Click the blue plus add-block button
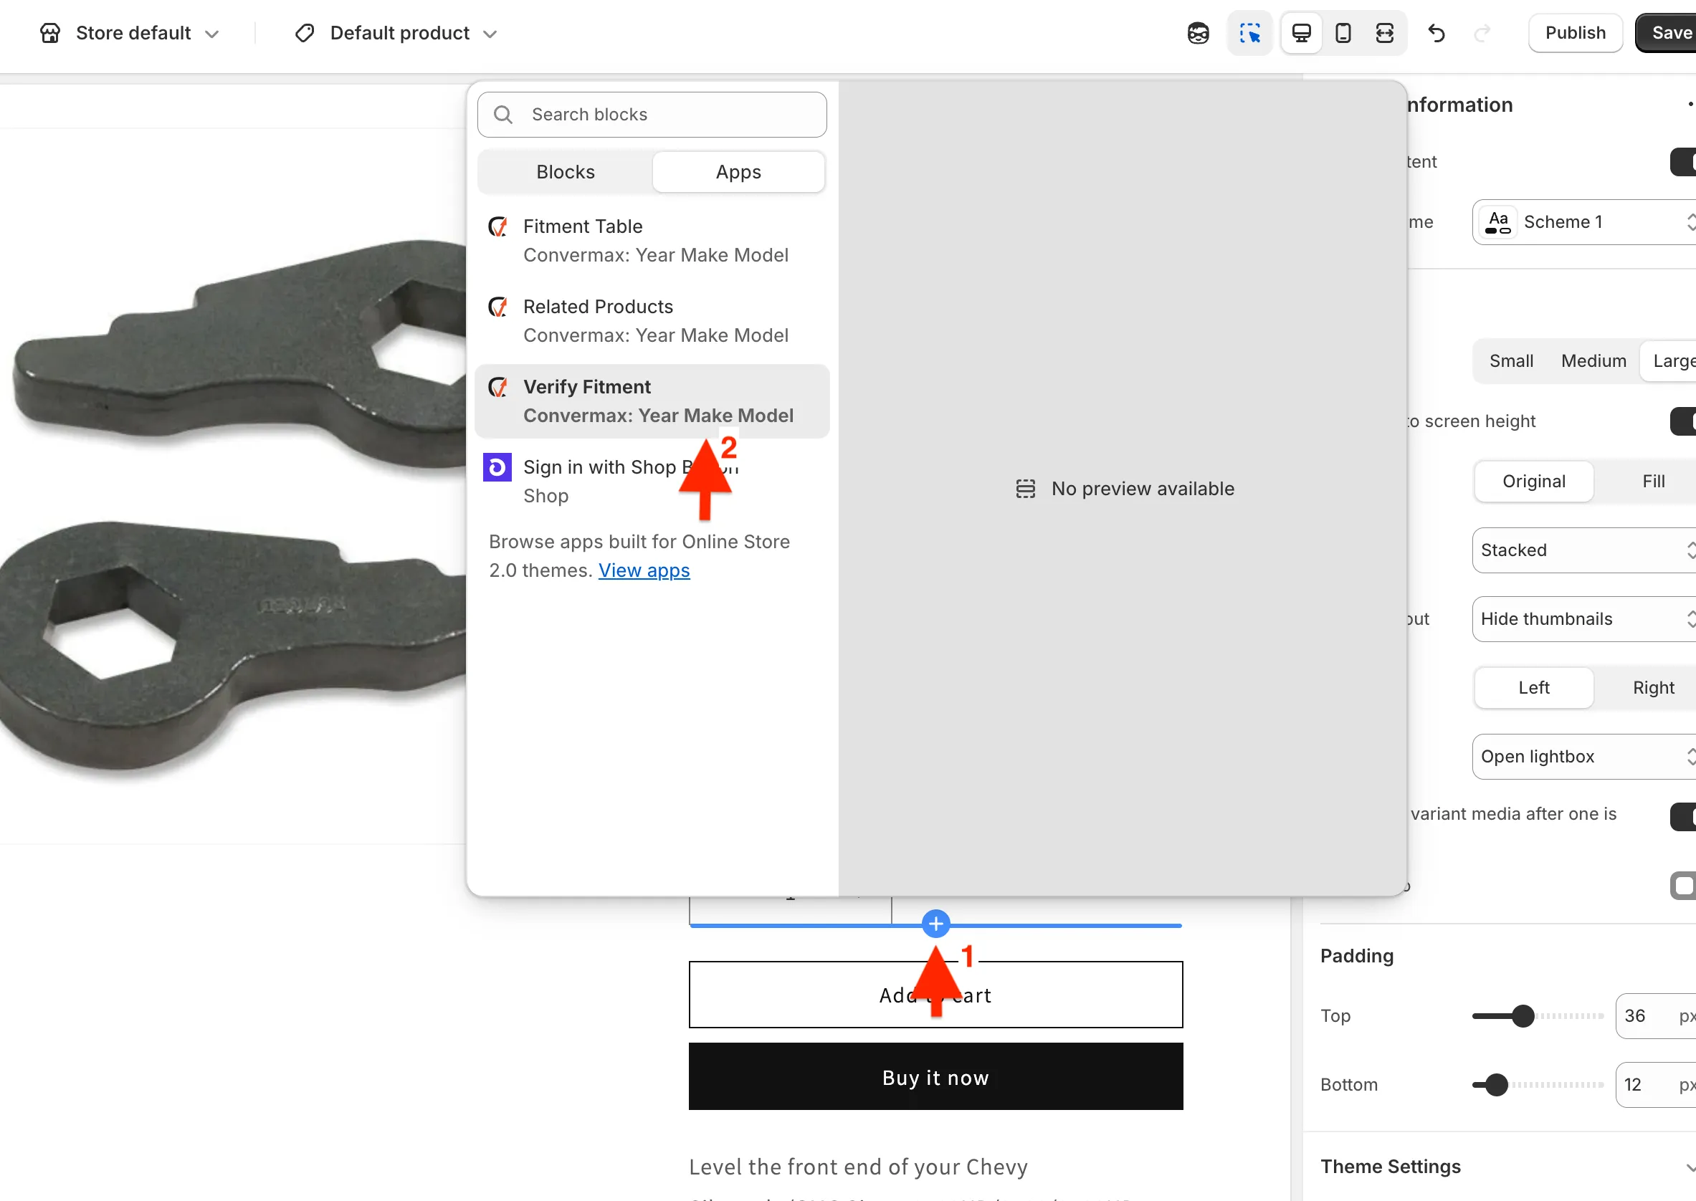The width and height of the screenshot is (1696, 1201). coord(935,924)
